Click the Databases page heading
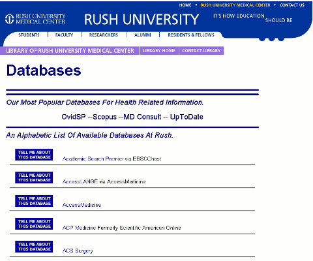Screen dimensions: 313x261 44,70
